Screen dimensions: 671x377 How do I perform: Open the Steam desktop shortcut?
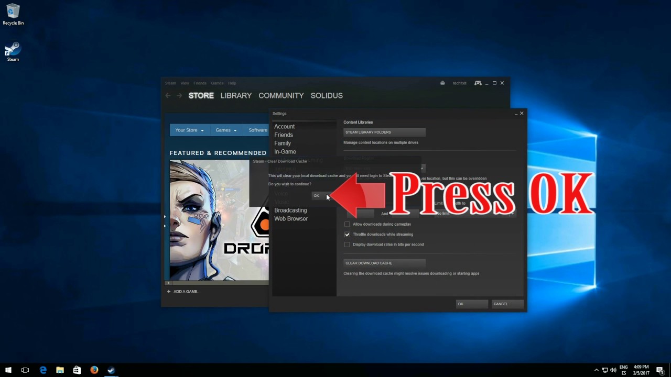(x=13, y=52)
